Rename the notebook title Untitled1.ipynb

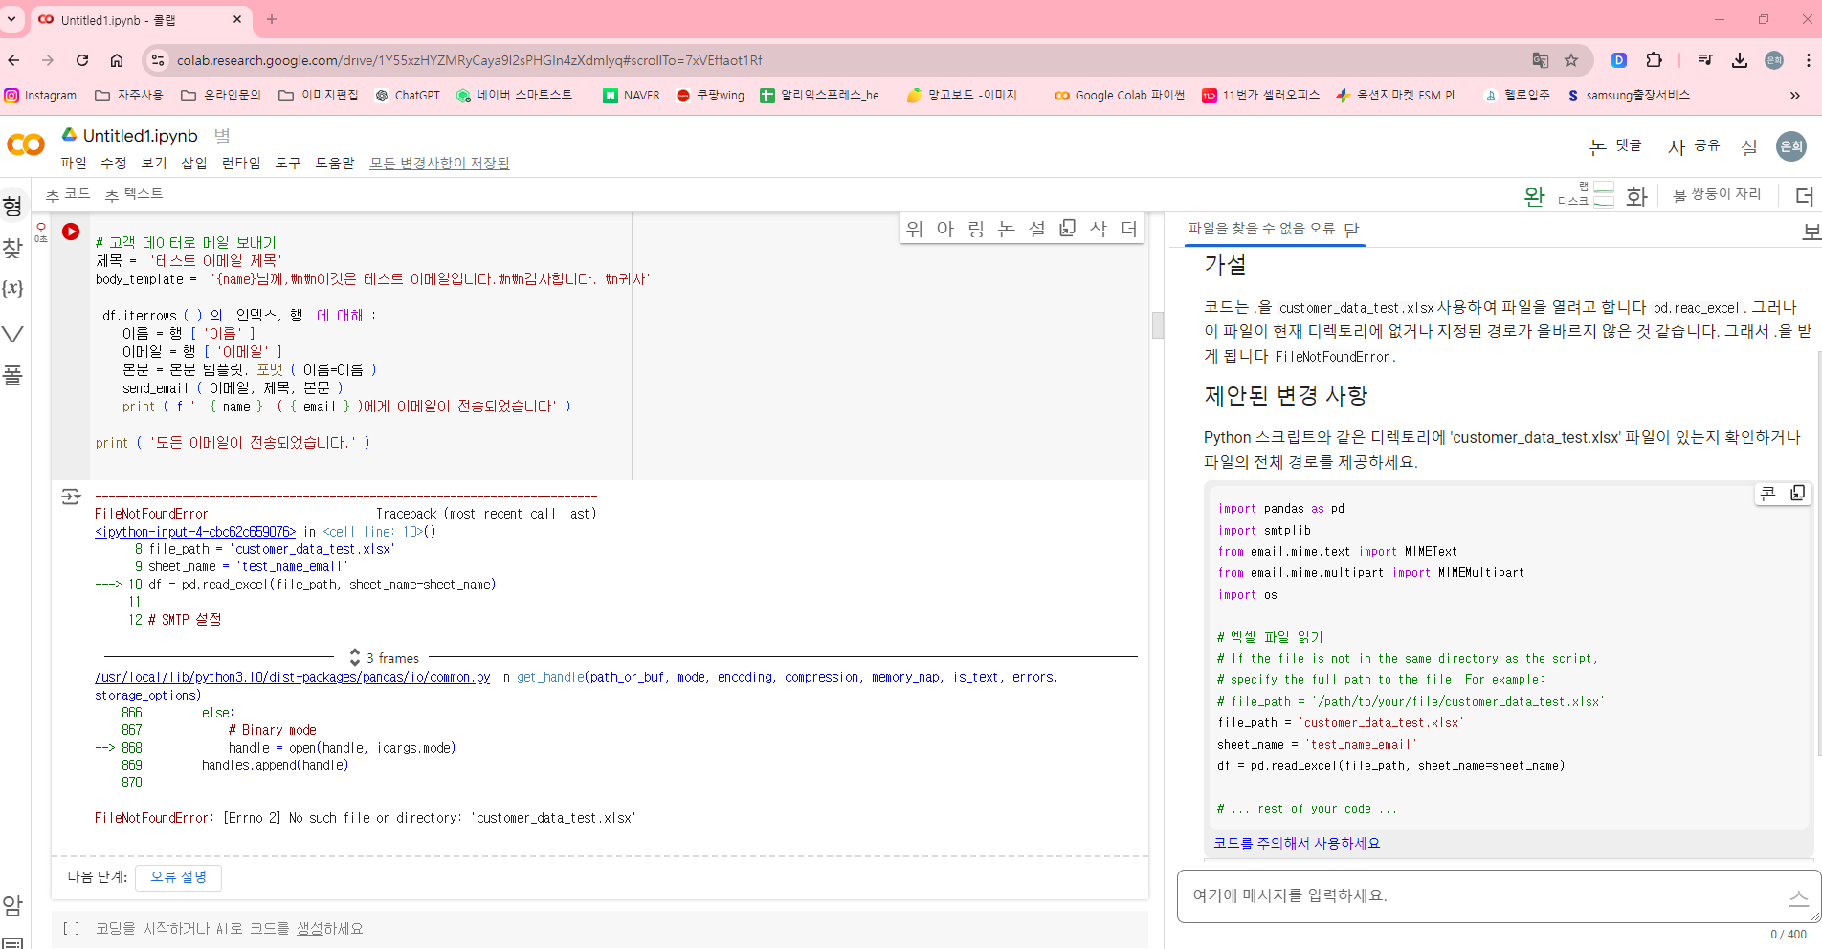point(141,136)
